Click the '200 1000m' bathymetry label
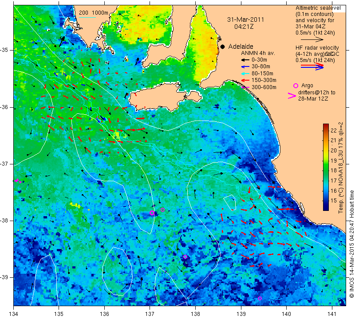This screenshot has width=355, height=319. point(94,13)
